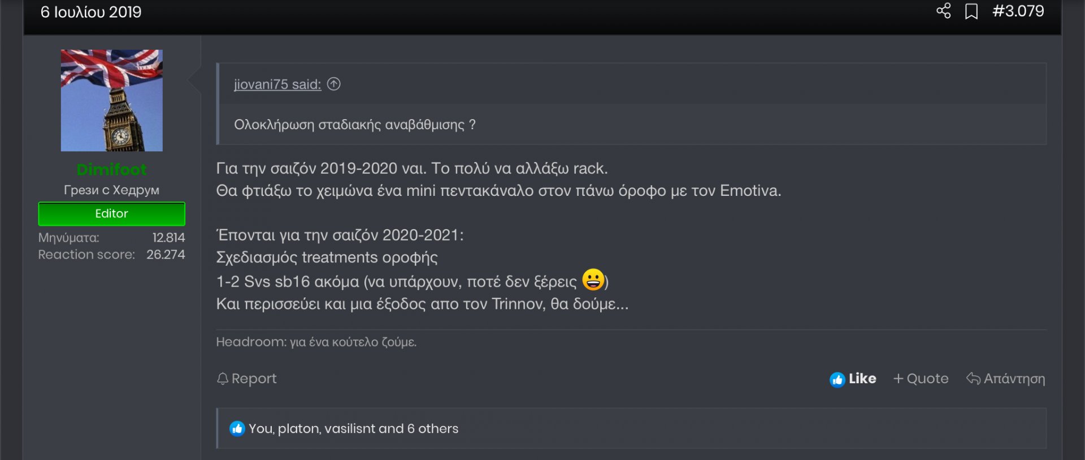
Task: Add post to multi-quote with +Quote
Action: pyautogui.click(x=921, y=379)
